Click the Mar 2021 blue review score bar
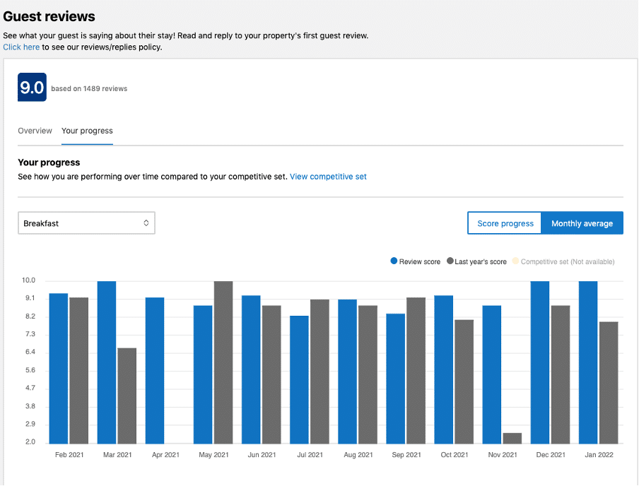Screen dimensions: 639x486 (107, 362)
